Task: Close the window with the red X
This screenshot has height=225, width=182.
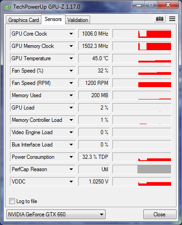Action: tap(168, 5)
